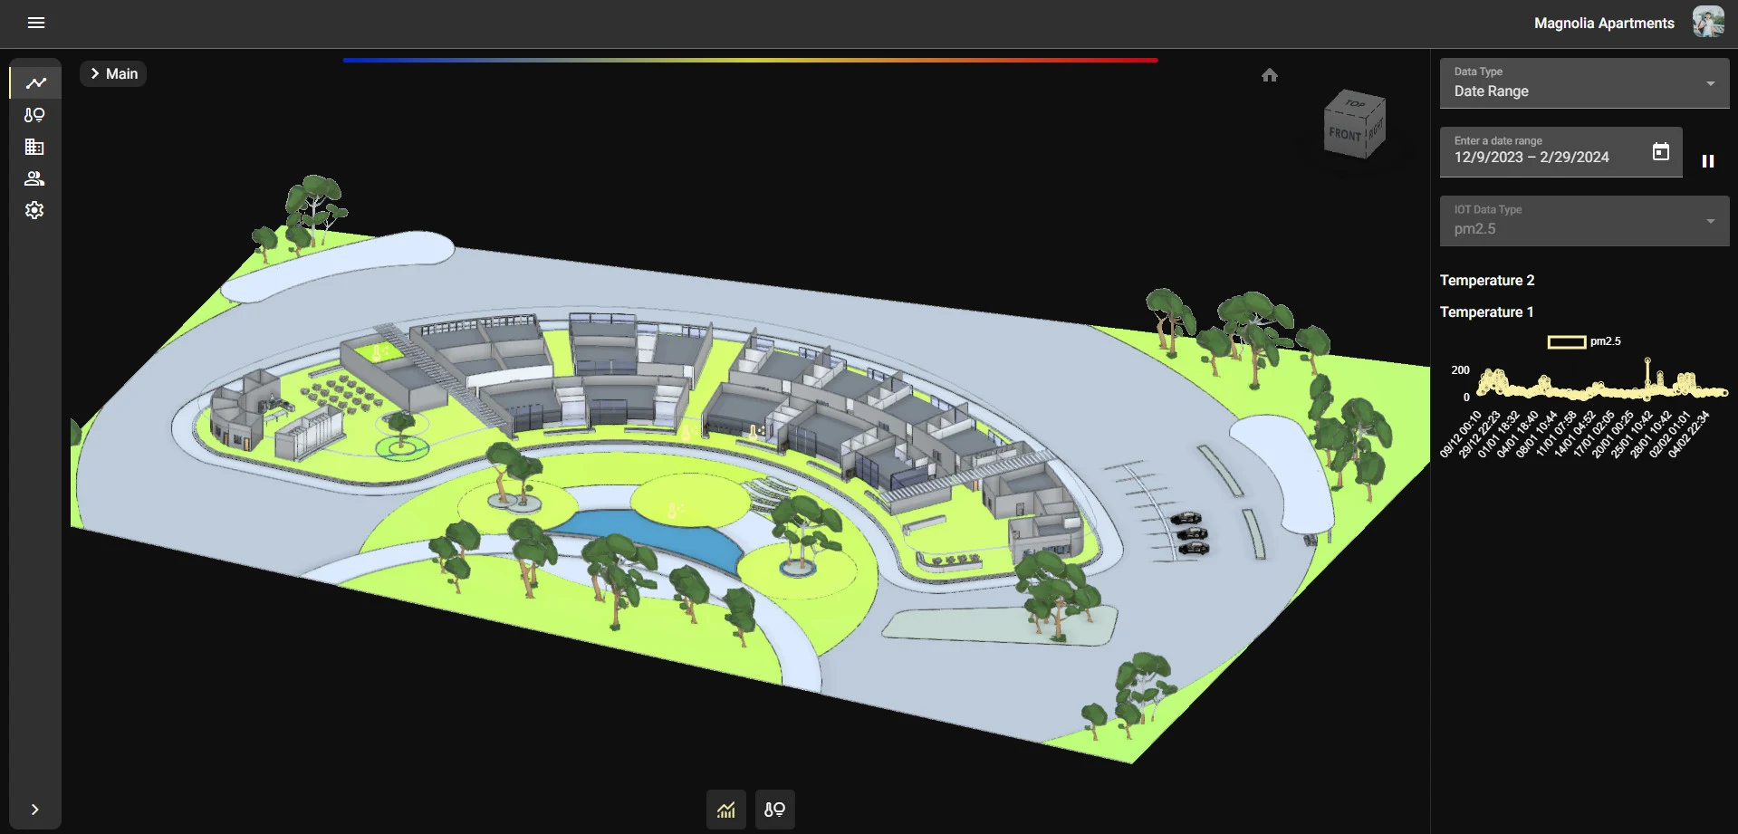The width and height of the screenshot is (1738, 834).
Task: Expand the left sidebar with bottom chevron
Action: click(x=34, y=810)
